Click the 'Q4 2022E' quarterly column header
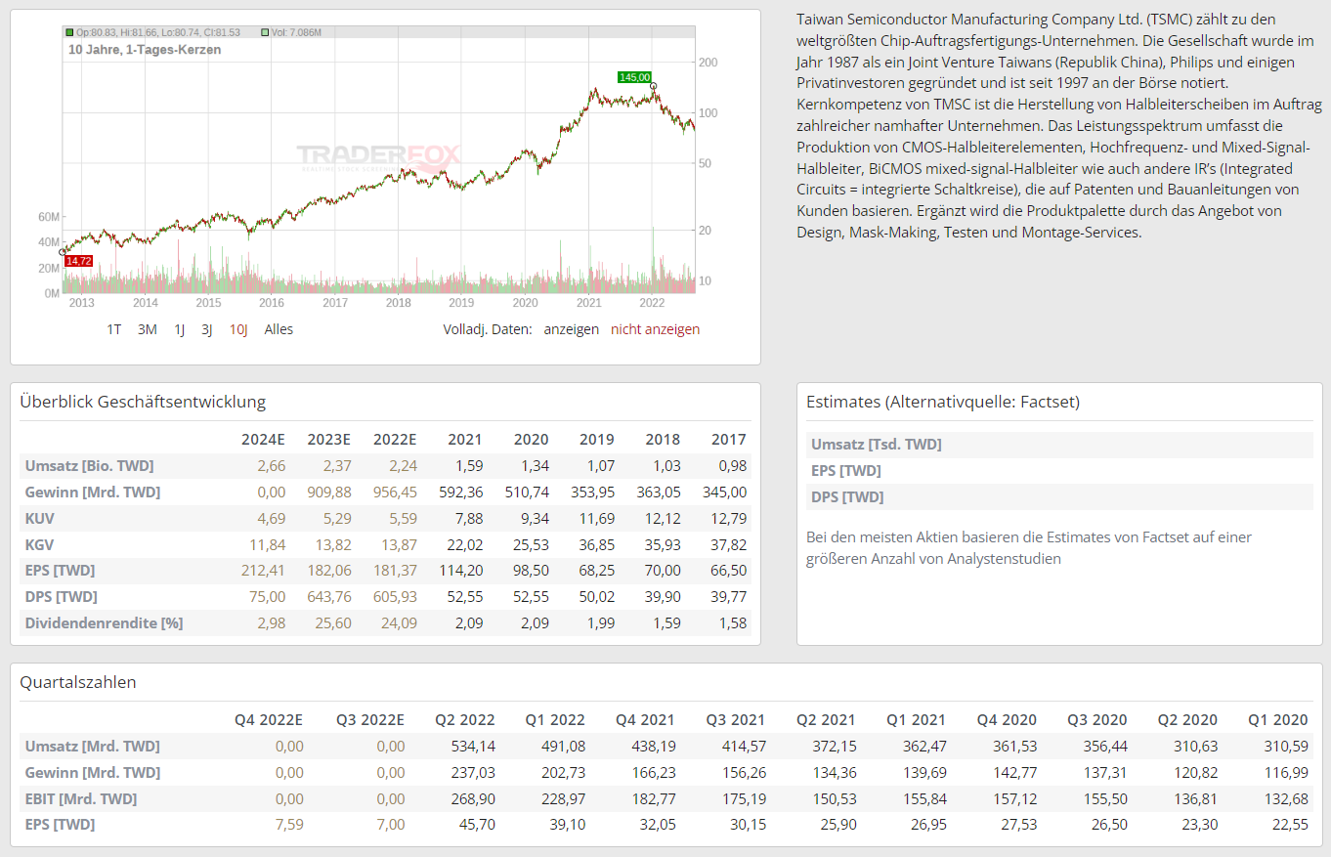 269,719
